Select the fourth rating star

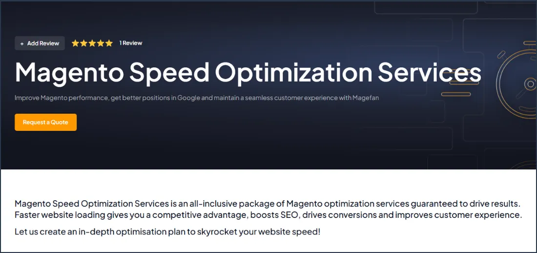101,43
